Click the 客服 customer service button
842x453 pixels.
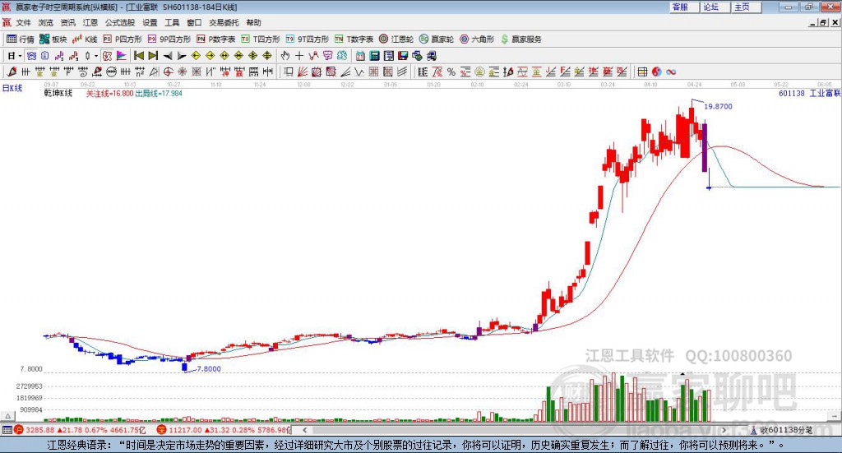coord(684,7)
